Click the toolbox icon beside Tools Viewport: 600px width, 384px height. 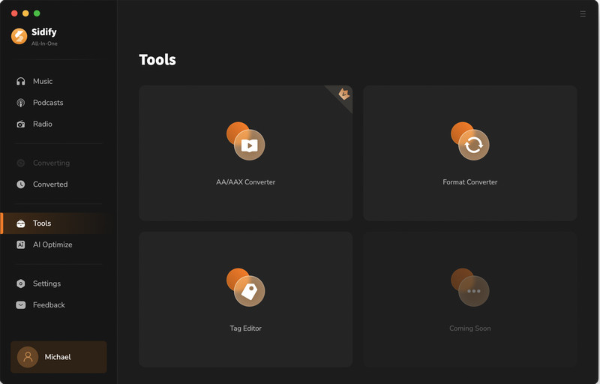[x=21, y=223]
